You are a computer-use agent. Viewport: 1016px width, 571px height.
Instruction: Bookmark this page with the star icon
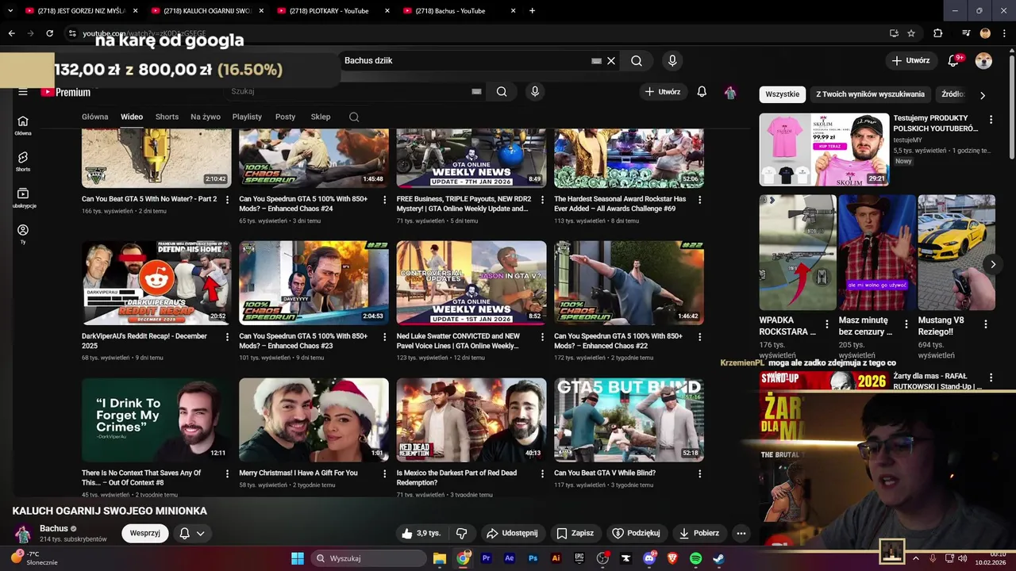[x=911, y=33]
